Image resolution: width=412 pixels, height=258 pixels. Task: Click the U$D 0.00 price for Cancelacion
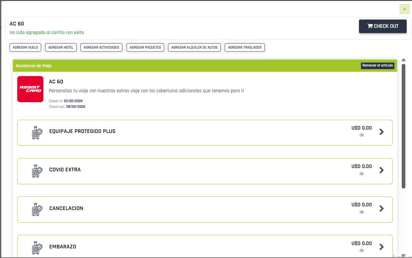point(362,205)
